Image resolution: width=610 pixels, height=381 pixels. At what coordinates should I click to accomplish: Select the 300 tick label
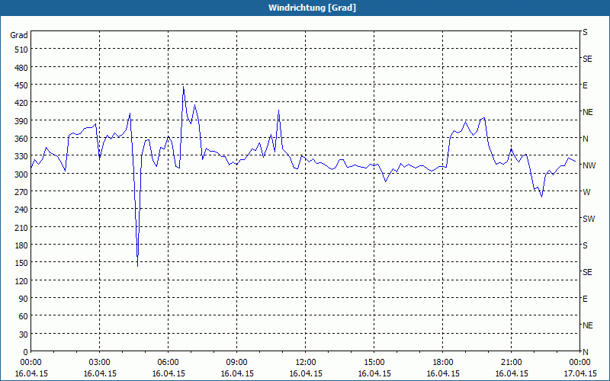[x=22, y=174]
